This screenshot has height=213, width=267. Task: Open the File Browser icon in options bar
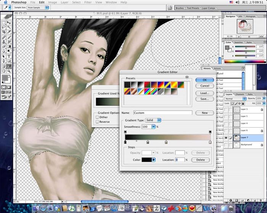pyautogui.click(x=170, y=8)
